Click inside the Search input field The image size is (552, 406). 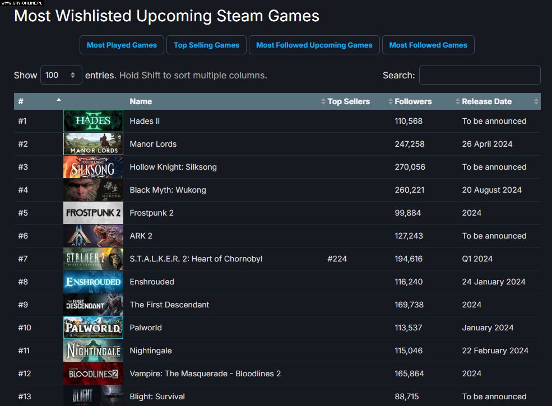pyautogui.click(x=479, y=75)
